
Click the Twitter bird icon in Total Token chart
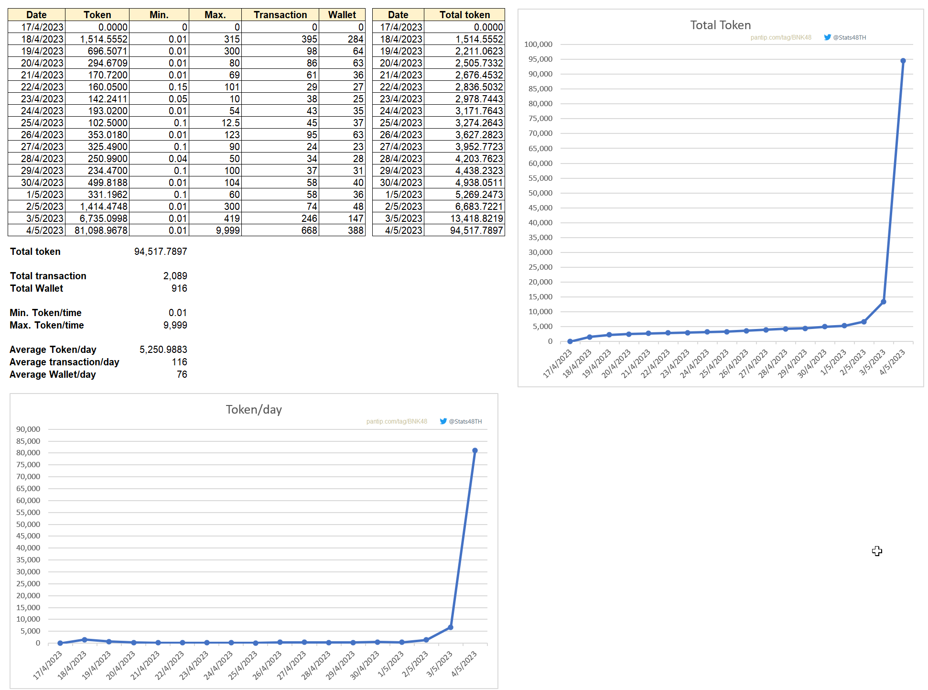click(827, 37)
